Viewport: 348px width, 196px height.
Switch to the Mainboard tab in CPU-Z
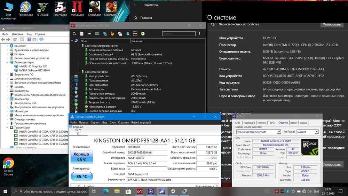(x=249, y=123)
